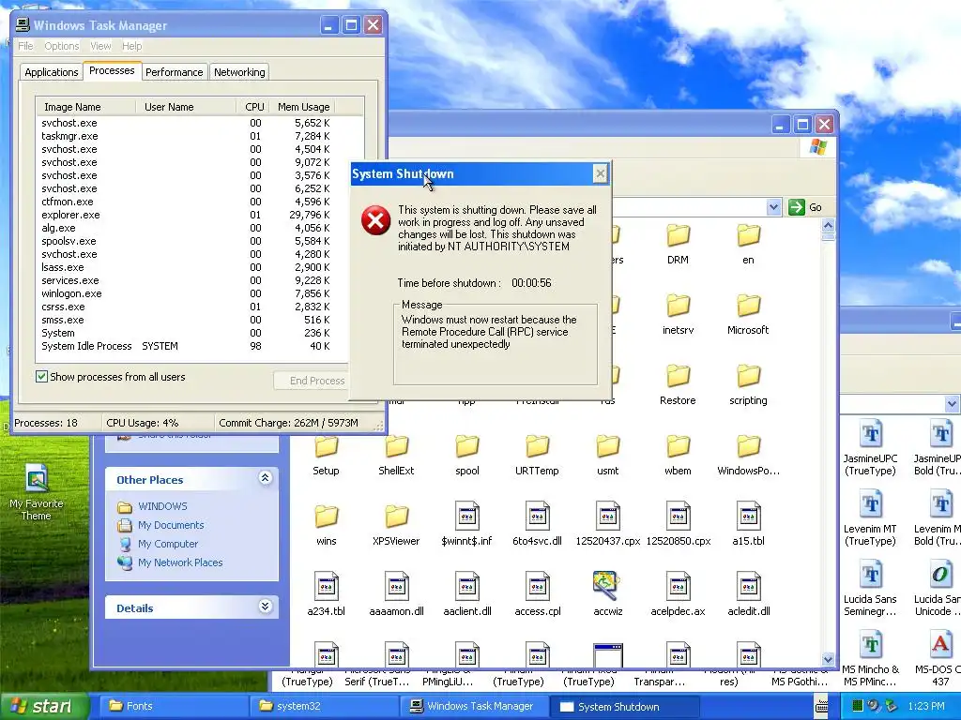Screen dimensions: 961x720
Task: Open the address dropdown in Fonts window
Action: point(952,404)
